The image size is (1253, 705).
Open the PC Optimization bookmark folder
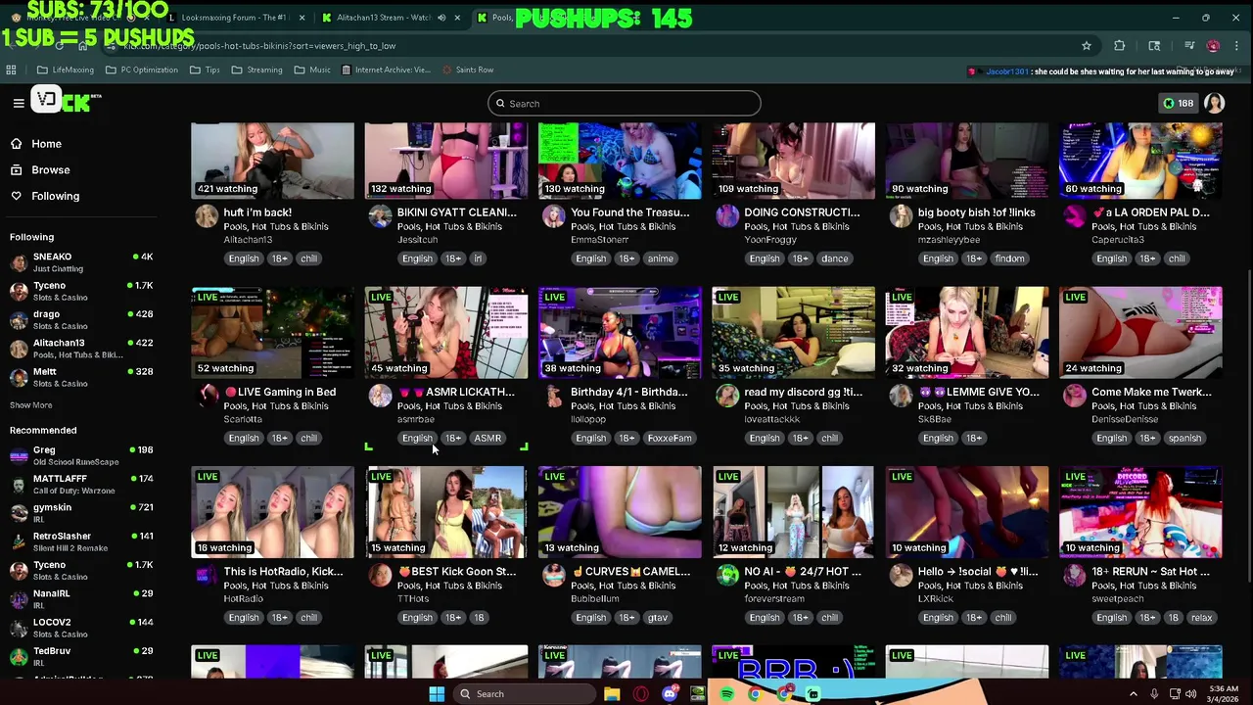(x=141, y=70)
